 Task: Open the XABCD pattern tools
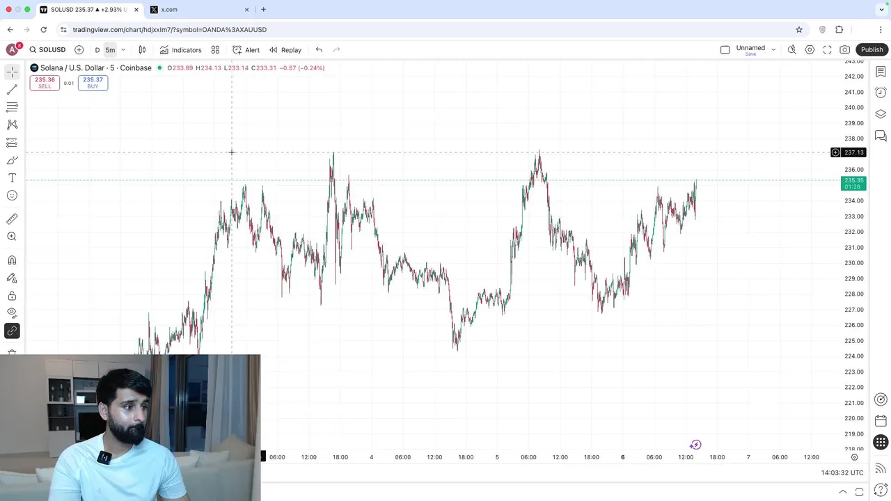[x=12, y=125]
